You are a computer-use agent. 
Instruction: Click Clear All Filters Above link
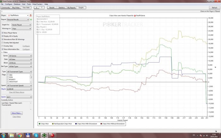(x=17, y=92)
